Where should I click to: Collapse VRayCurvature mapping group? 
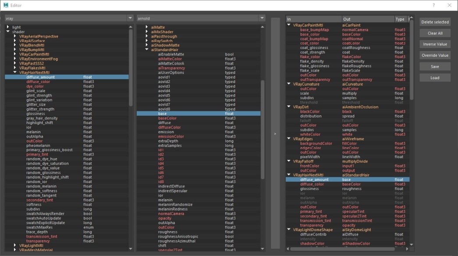tap(288, 84)
